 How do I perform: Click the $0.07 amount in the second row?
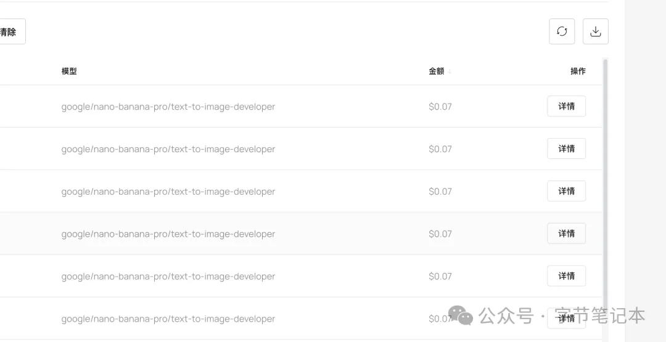coord(440,149)
